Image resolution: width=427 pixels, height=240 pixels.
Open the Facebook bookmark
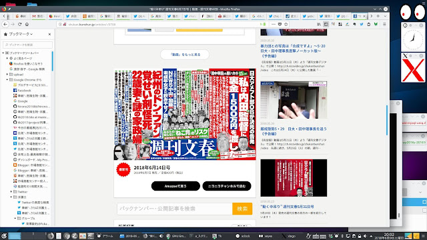click(22, 91)
